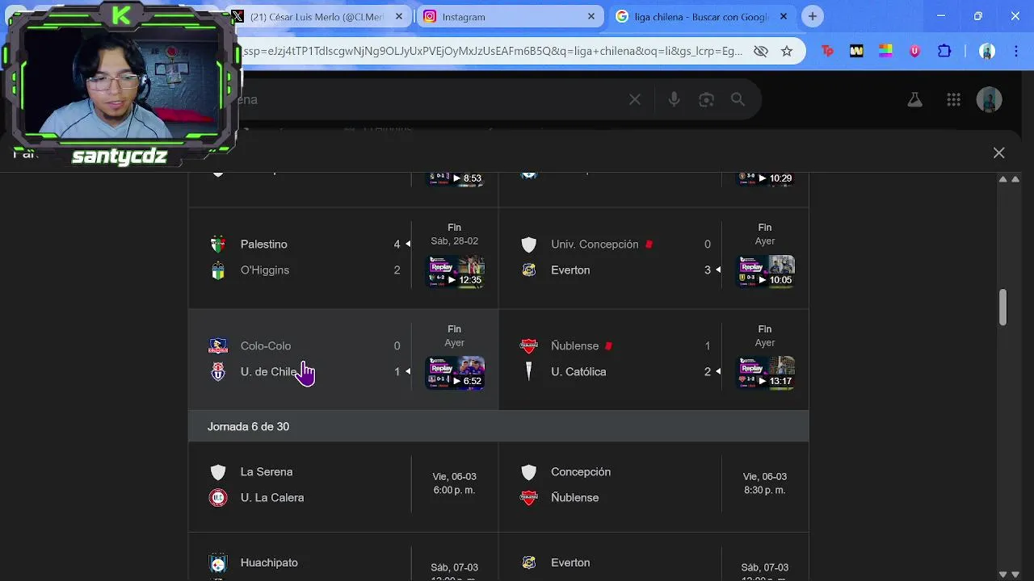Open the rainbow-striped browser extension

[885, 51]
